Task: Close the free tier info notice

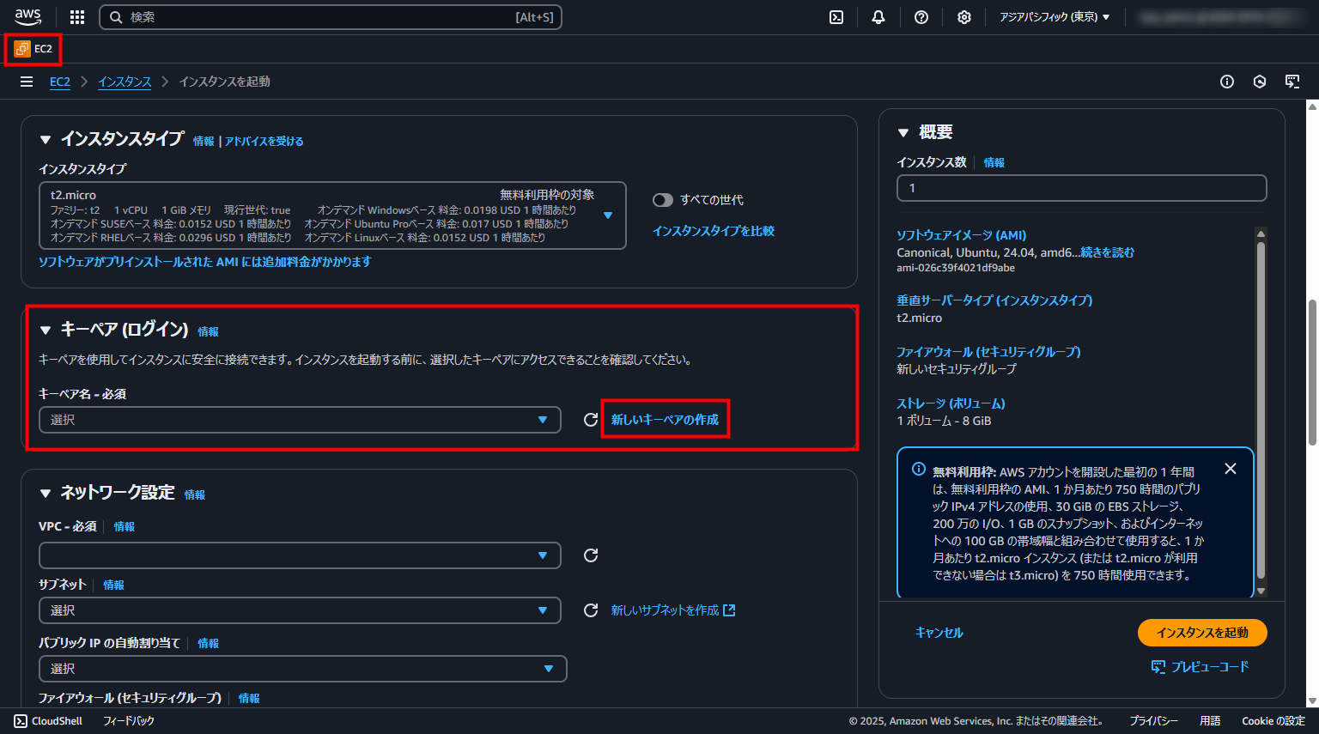Action: 1231,469
